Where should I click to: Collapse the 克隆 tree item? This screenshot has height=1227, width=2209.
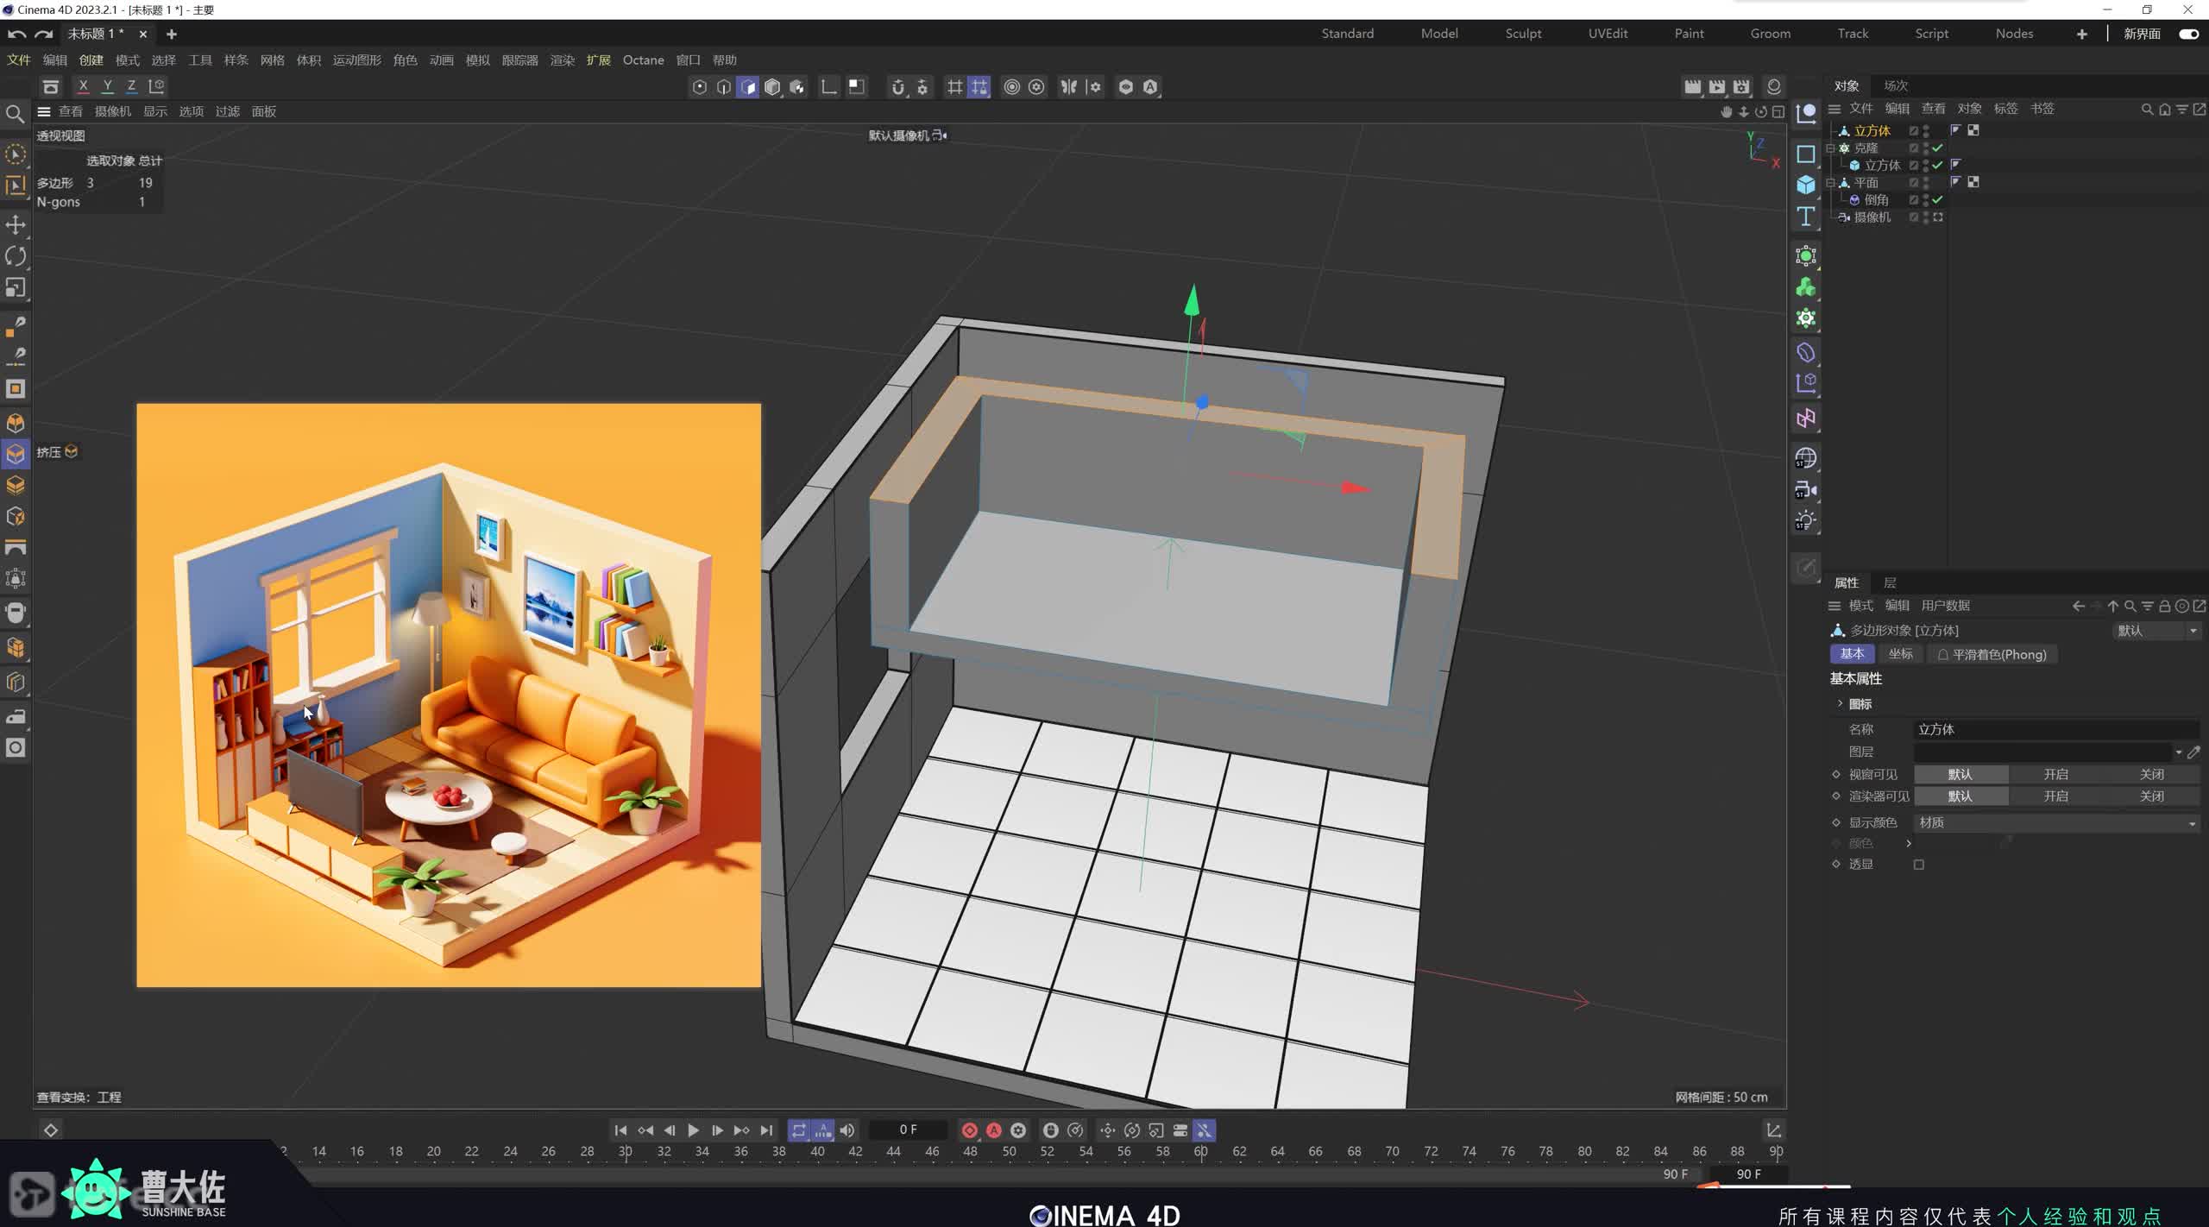coord(1830,148)
